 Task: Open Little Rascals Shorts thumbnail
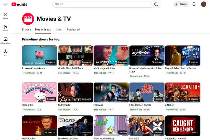tap(147, 92)
